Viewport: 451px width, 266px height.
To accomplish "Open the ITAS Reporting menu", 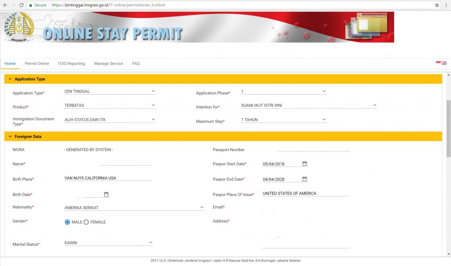I will pos(71,64).
